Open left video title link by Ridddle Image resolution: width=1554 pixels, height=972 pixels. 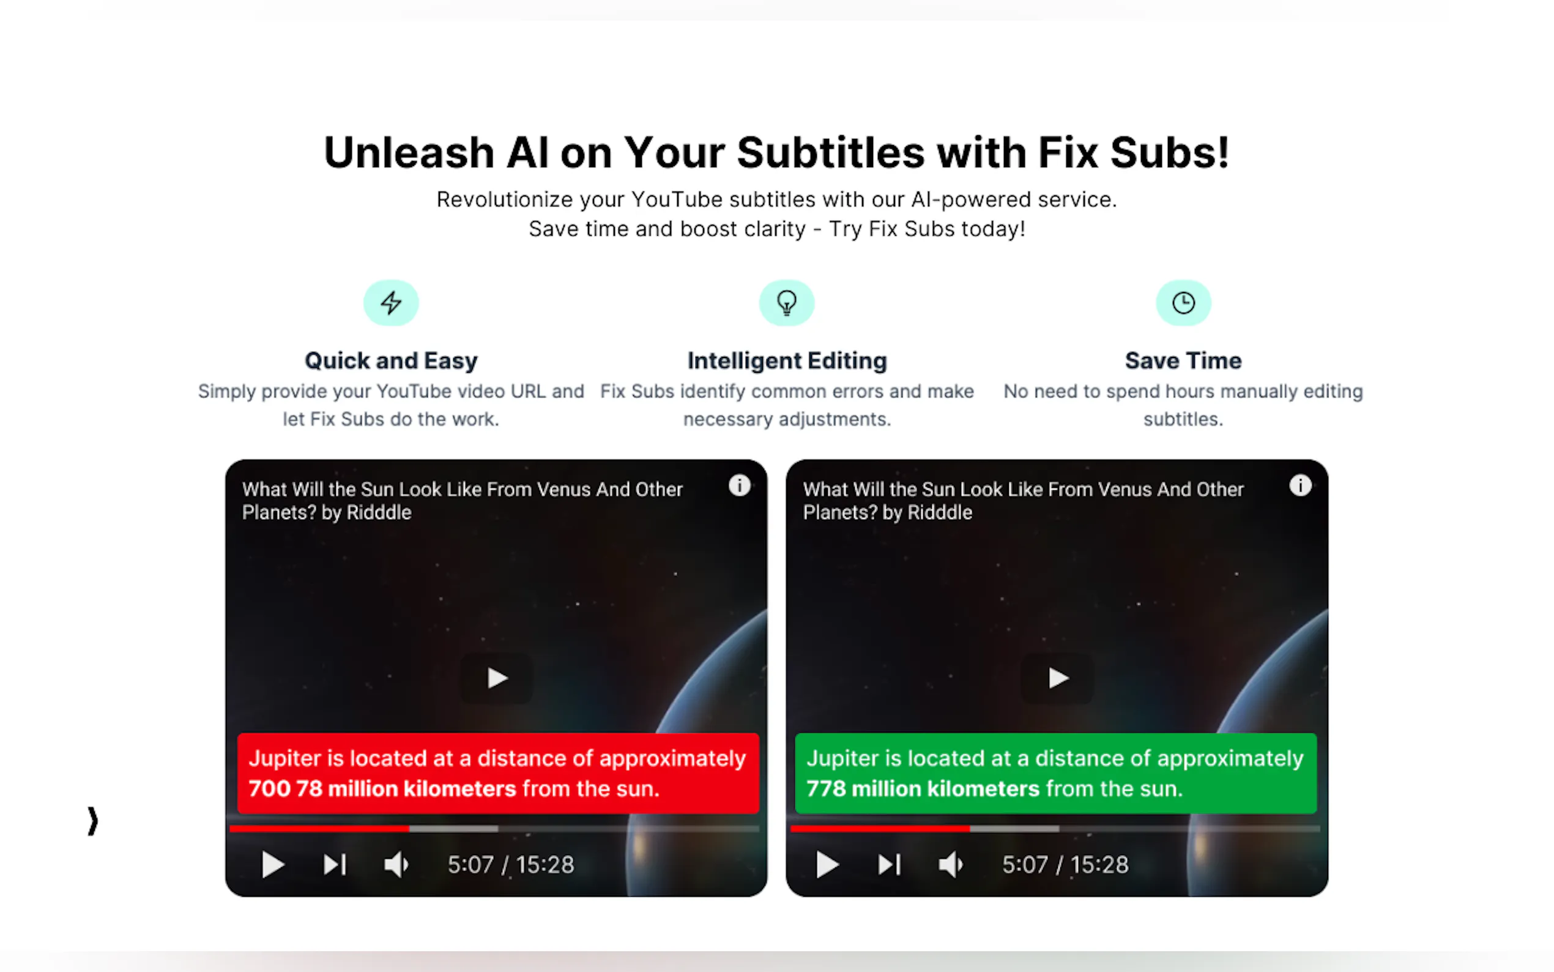[462, 501]
